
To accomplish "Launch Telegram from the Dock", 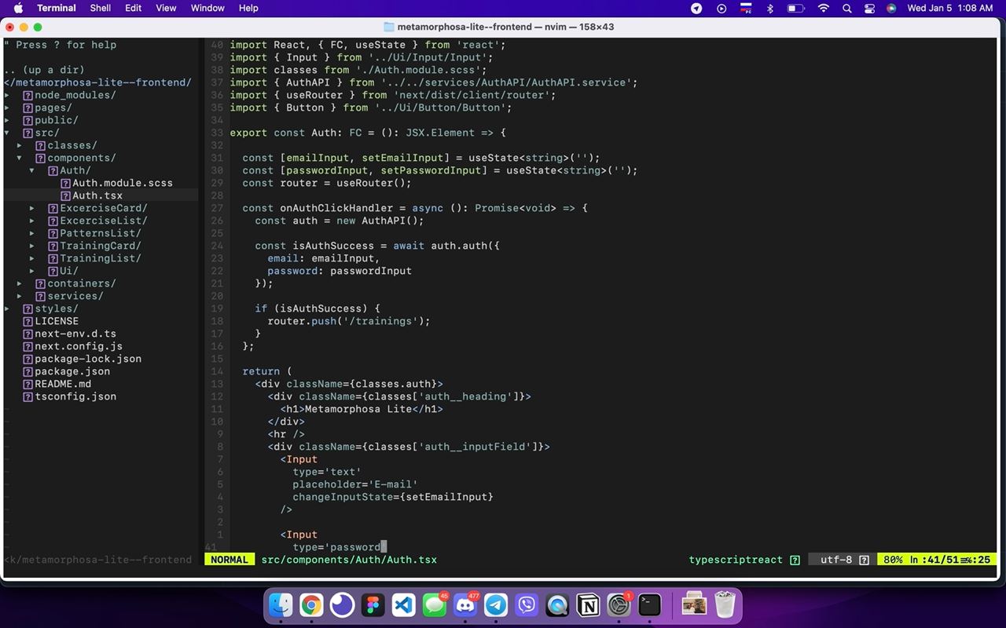I will [496, 604].
